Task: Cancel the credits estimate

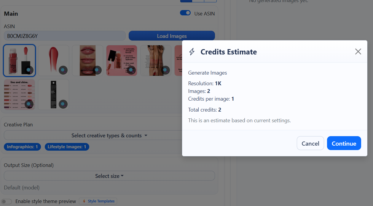Action: pos(310,143)
